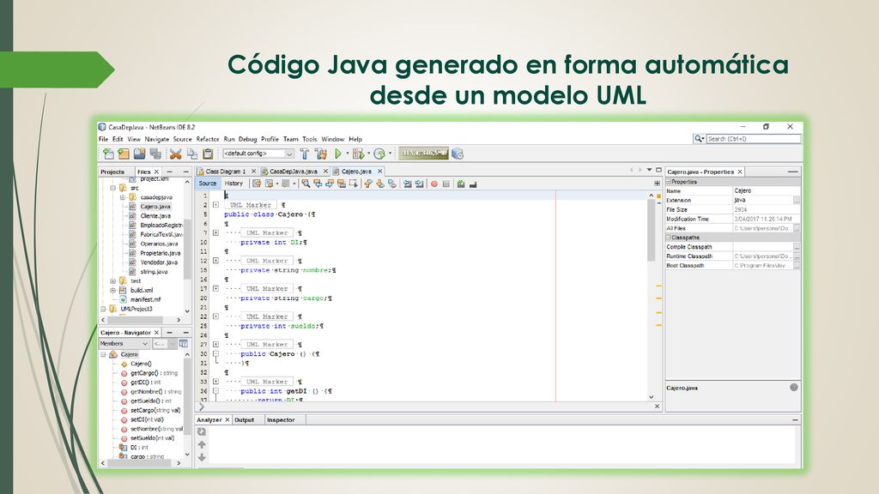Screen dimensions: 879x494
Task: Click the Copy toolbar icon
Action: [191, 154]
